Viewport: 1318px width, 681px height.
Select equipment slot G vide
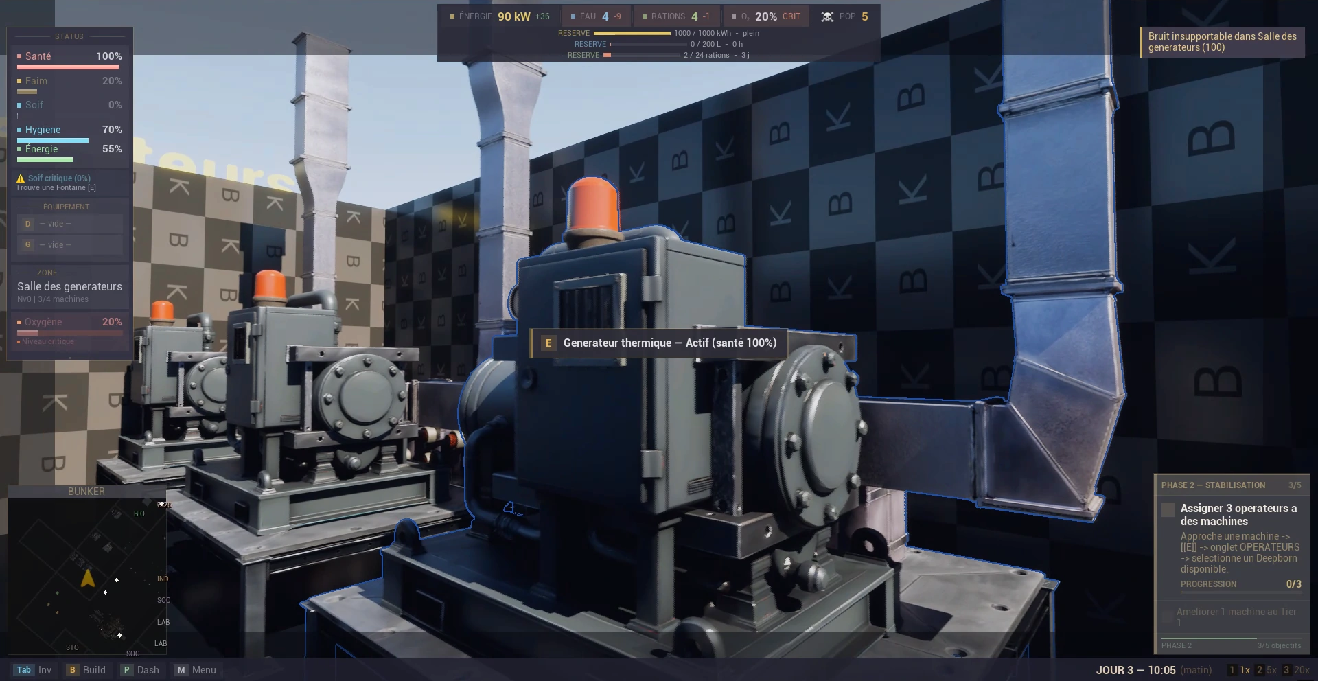click(69, 245)
